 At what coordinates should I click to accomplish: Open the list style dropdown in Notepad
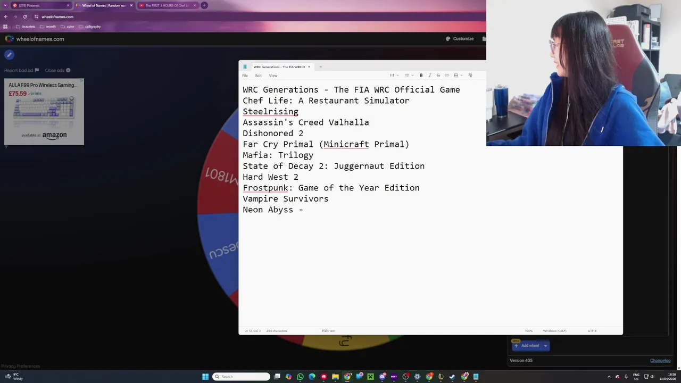click(x=409, y=76)
